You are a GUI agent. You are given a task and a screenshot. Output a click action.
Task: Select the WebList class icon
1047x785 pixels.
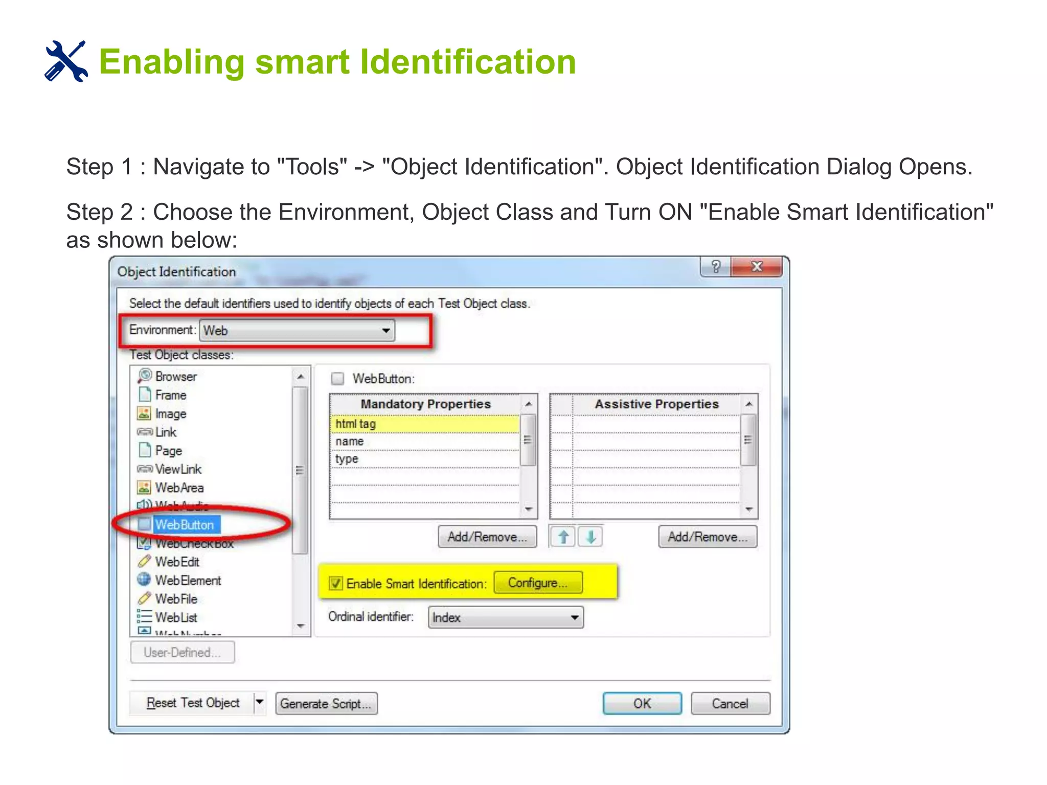[x=145, y=617]
